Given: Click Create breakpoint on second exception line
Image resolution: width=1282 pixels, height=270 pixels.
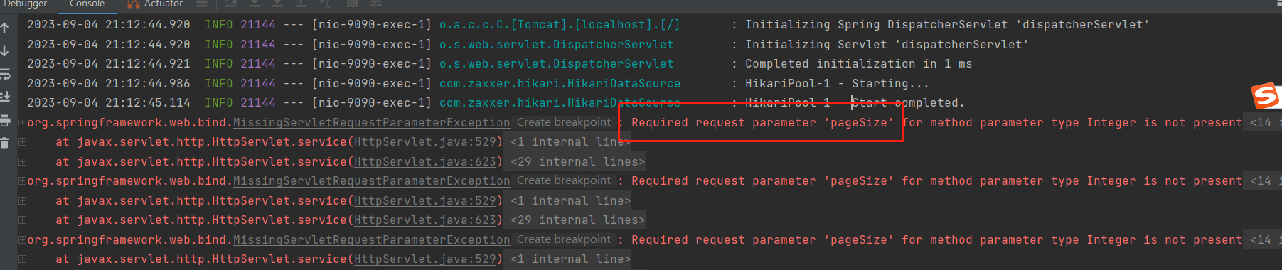Looking at the screenshot, I should tap(564, 180).
